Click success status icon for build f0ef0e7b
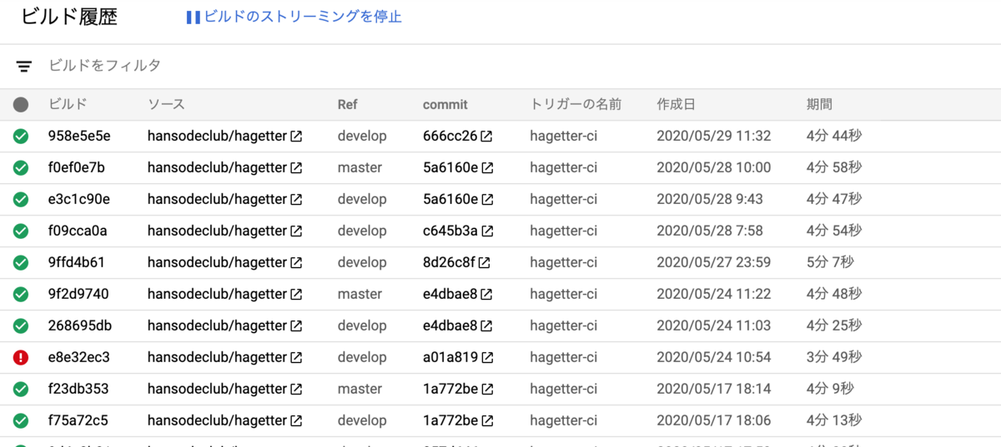Screen dimensions: 1001x447 pyautogui.click(x=21, y=167)
